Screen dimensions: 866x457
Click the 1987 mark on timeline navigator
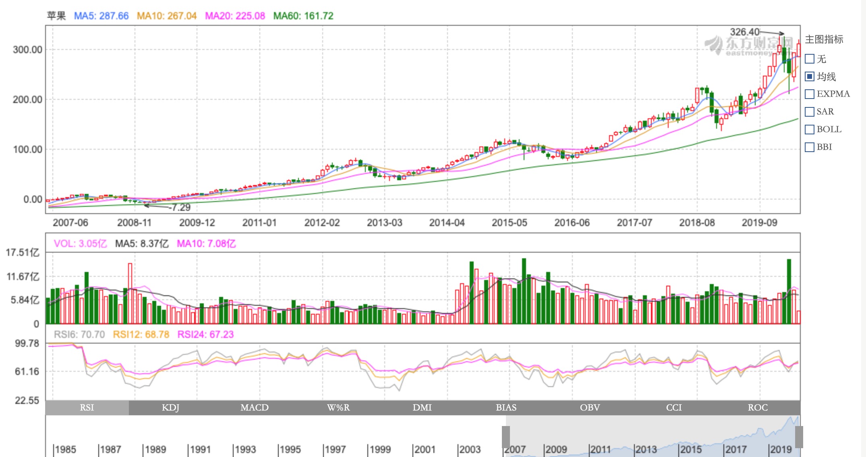(x=110, y=449)
